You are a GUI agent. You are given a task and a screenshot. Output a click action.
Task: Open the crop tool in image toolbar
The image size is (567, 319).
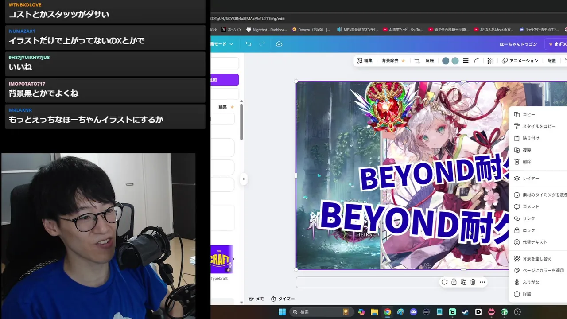pyautogui.click(x=417, y=61)
